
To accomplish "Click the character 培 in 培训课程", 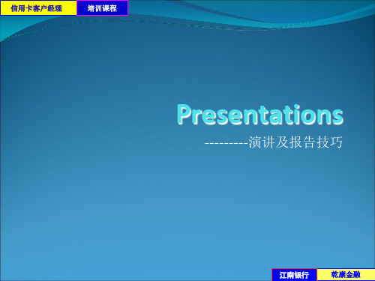I will point(91,8).
